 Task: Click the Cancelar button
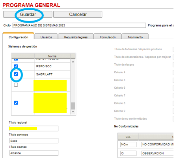pos(78,14)
